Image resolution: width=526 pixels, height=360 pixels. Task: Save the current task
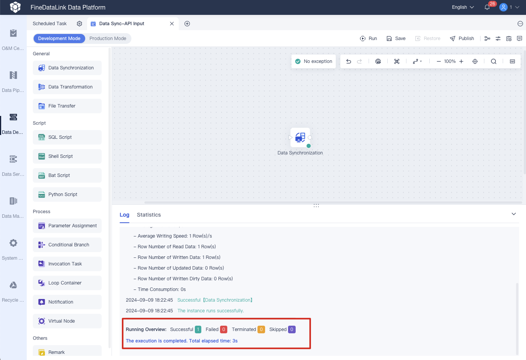[396, 39]
